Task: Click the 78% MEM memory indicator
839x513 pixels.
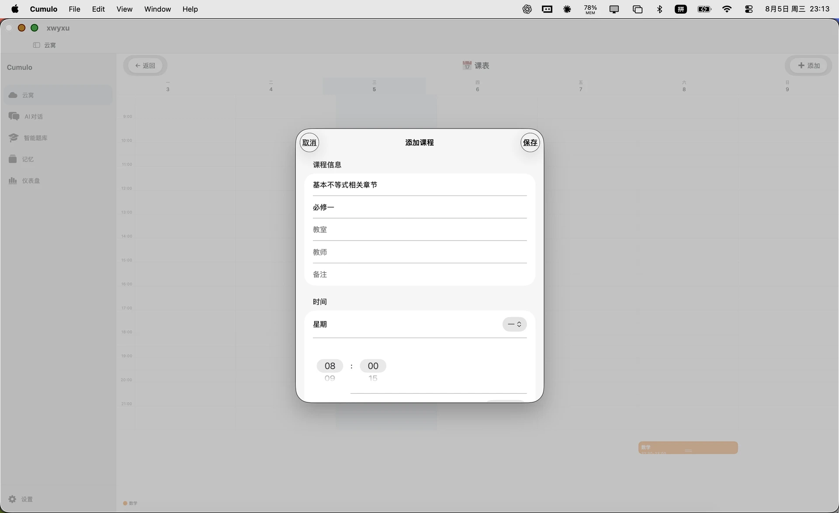Action: pos(590,9)
